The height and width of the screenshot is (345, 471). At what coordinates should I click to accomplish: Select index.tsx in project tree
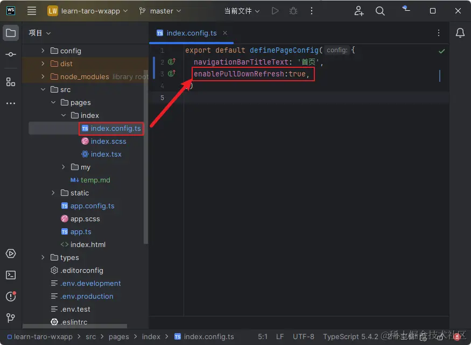[x=102, y=154]
